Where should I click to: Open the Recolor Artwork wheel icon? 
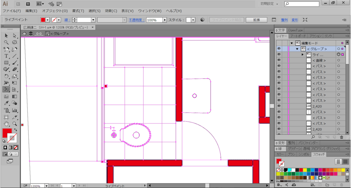point(202,20)
